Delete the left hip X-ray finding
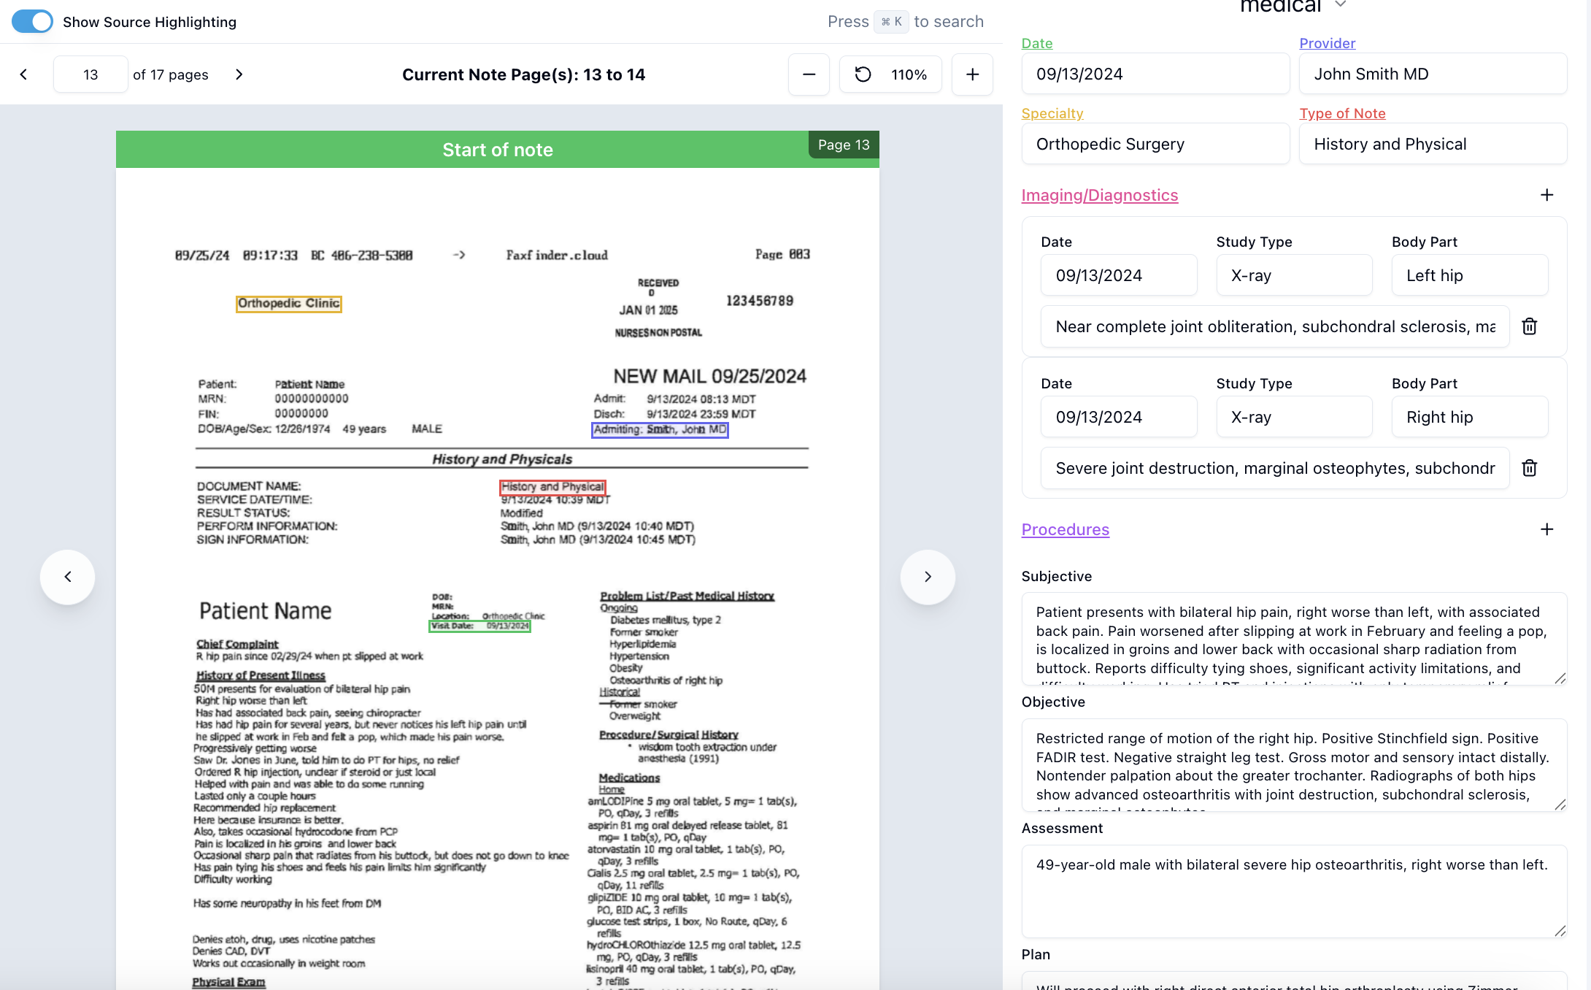This screenshot has height=990, width=1591. click(x=1529, y=326)
